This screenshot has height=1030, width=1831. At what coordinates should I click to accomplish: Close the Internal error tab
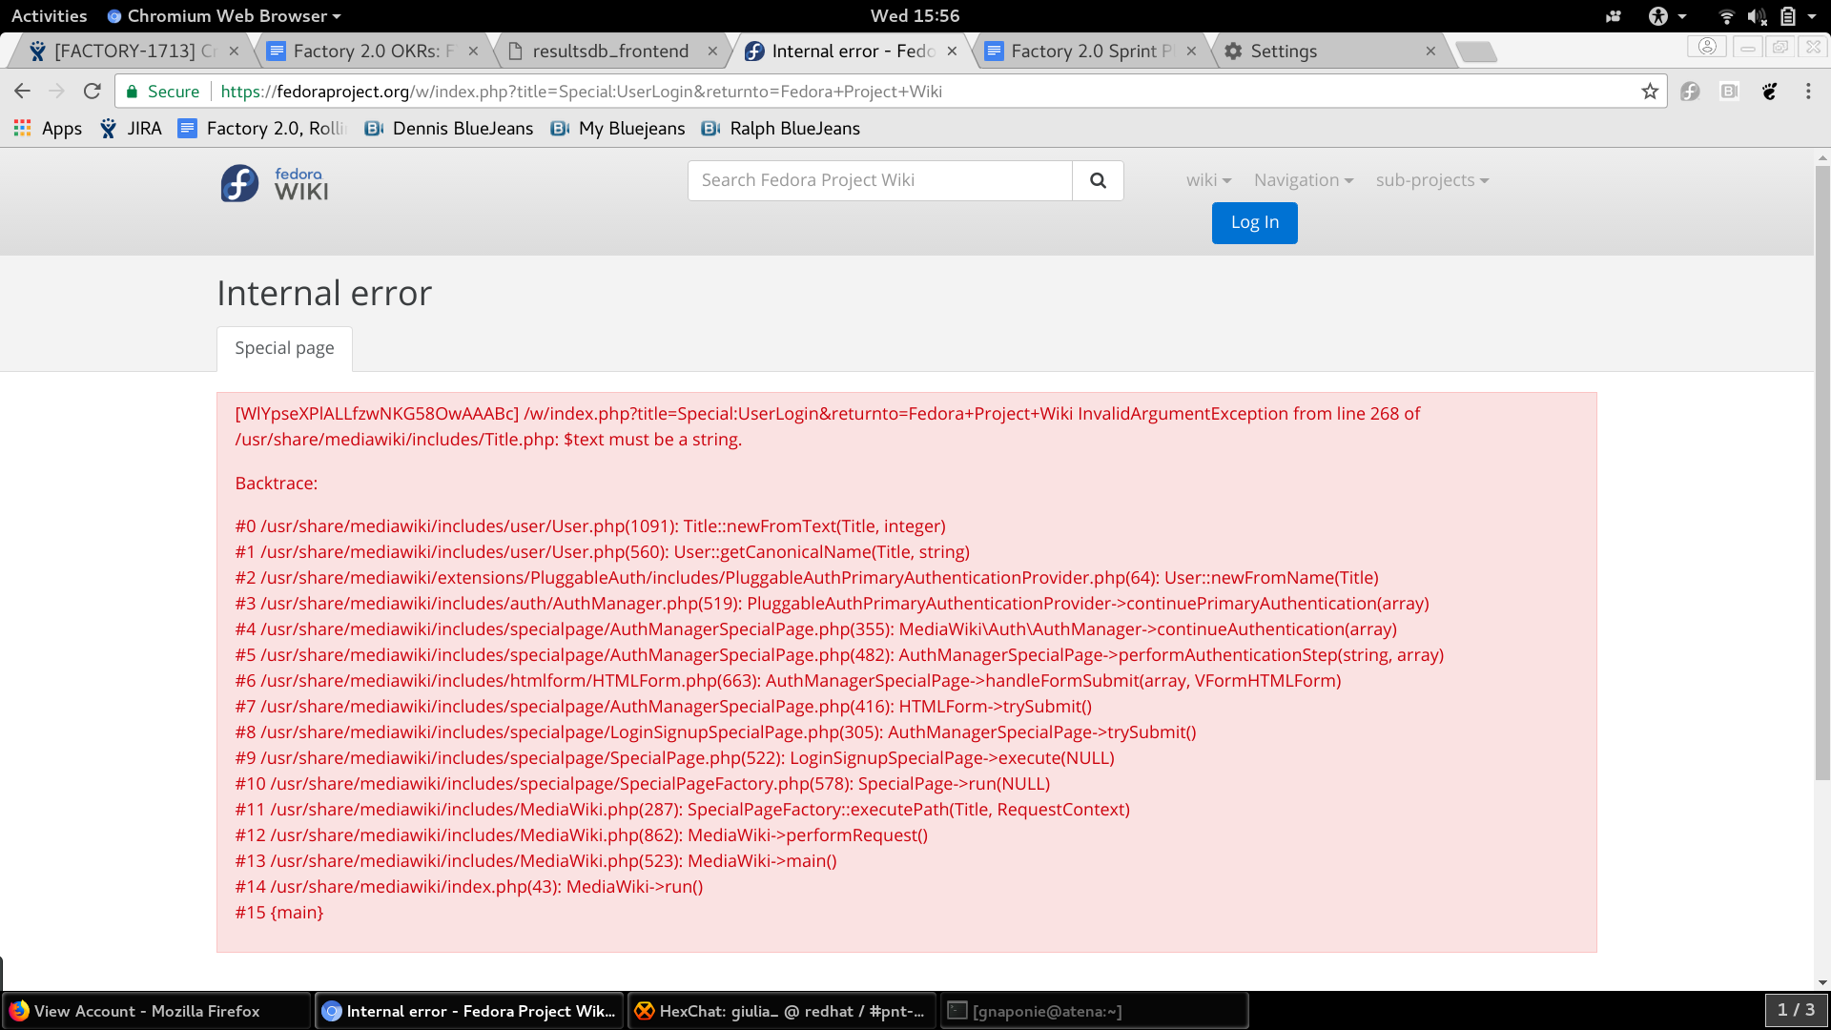tap(952, 51)
